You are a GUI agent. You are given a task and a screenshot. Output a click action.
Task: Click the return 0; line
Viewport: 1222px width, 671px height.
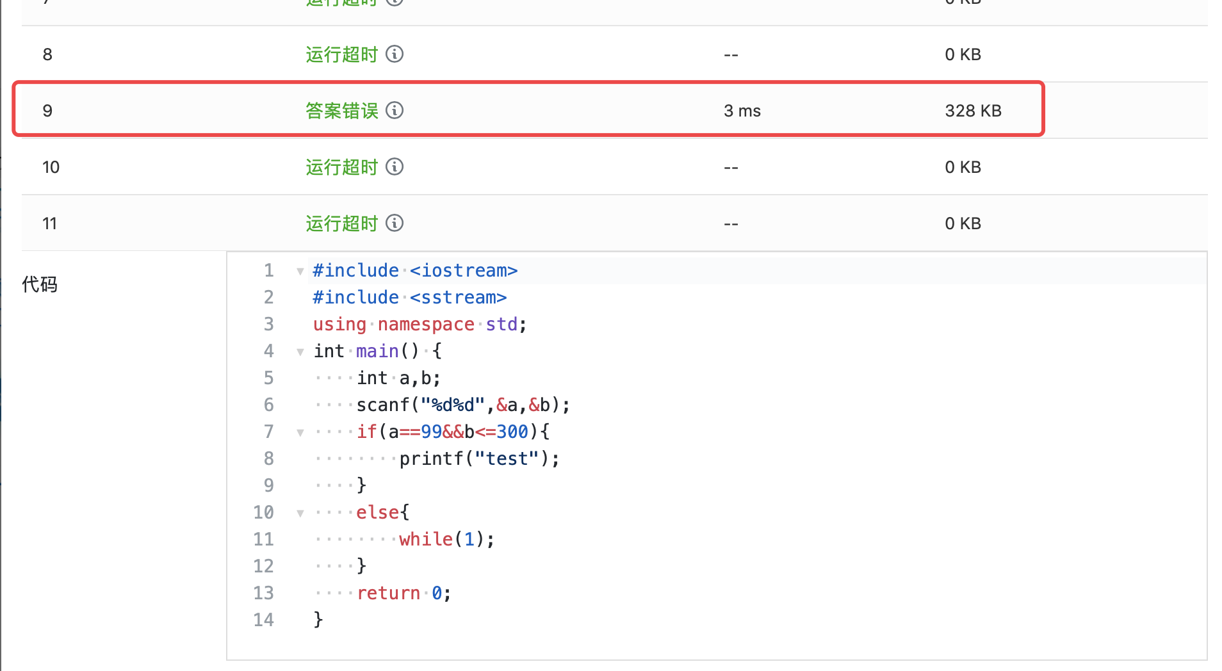point(404,594)
